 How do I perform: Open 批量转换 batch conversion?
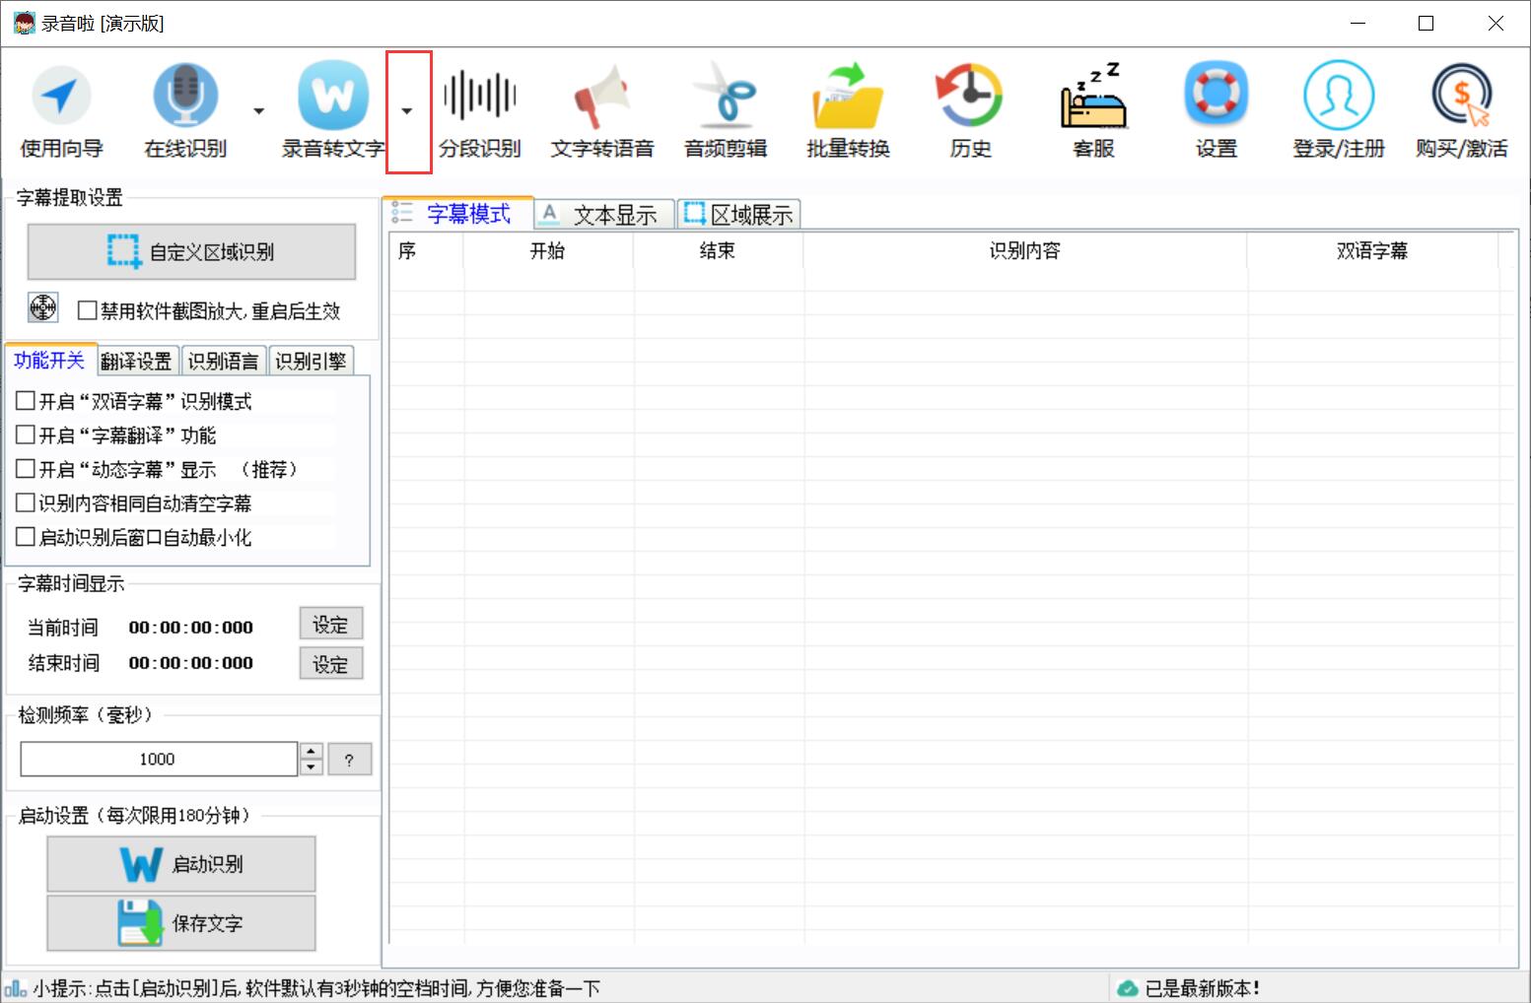848,108
